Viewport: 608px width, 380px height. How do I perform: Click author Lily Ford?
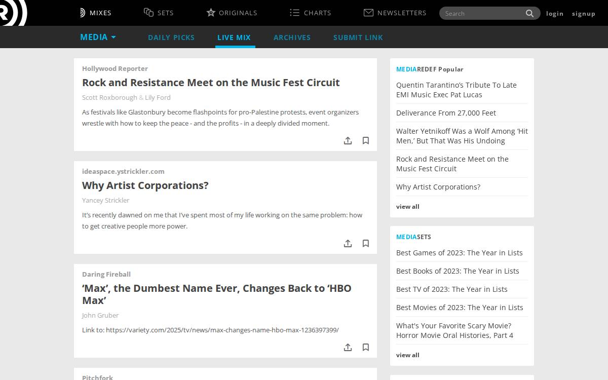(158, 97)
